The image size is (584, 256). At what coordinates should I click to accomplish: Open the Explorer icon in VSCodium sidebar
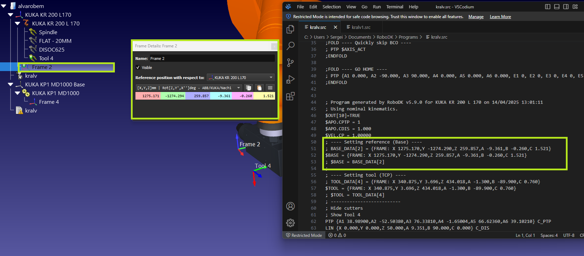[x=290, y=29]
